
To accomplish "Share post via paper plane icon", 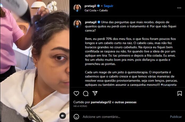I will 95,93.
